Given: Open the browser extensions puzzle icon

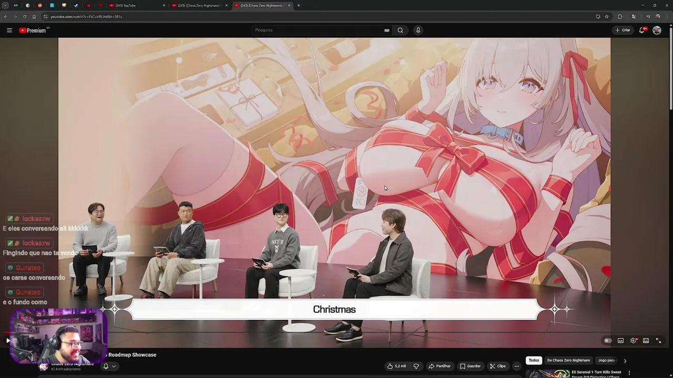Looking at the screenshot, I should pyautogui.click(x=620, y=16).
